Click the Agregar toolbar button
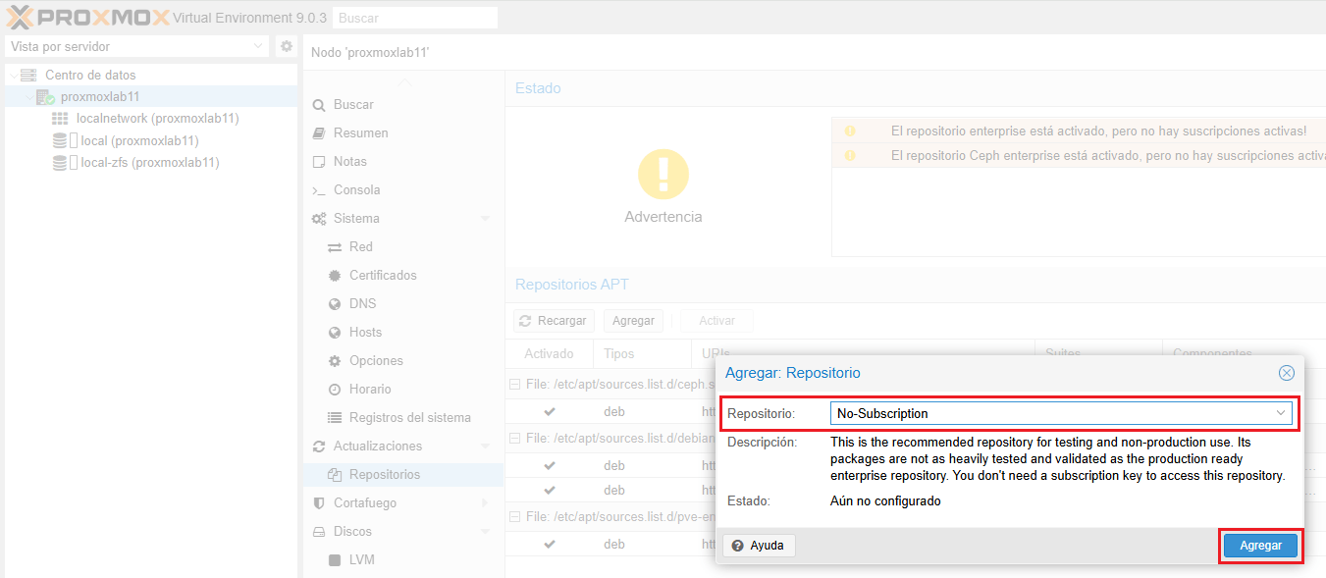1326x578 pixels. (633, 321)
